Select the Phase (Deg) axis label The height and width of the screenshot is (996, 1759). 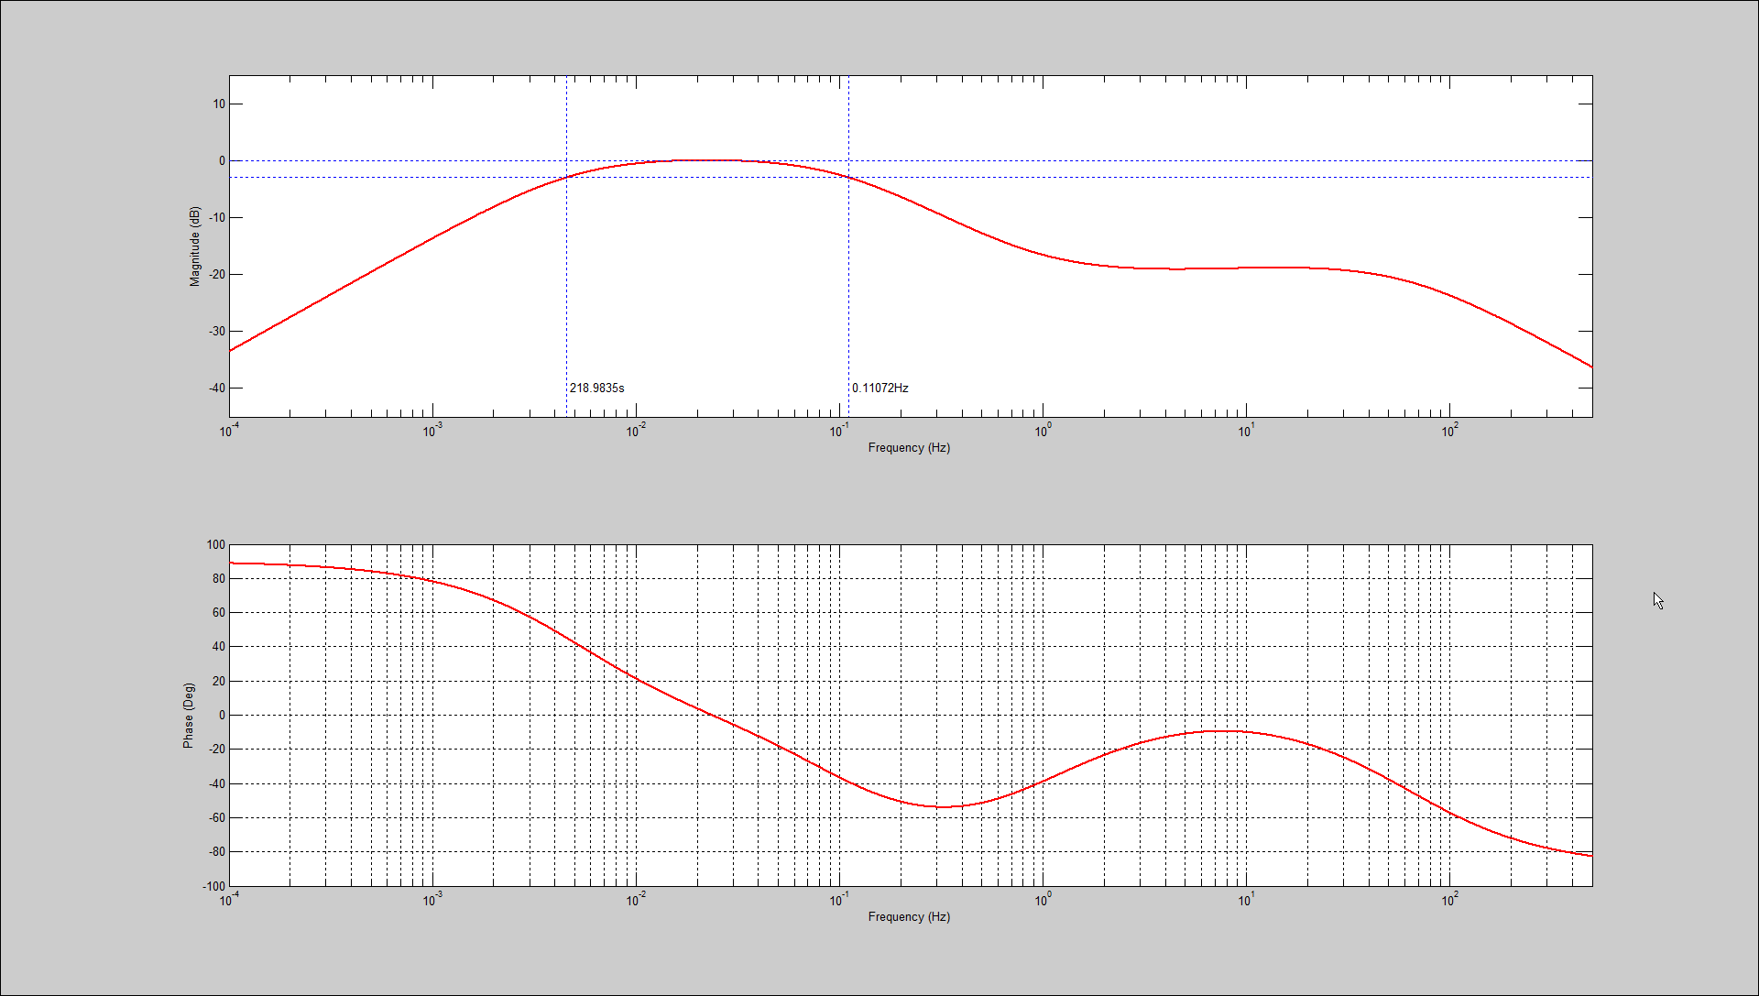click(x=188, y=716)
